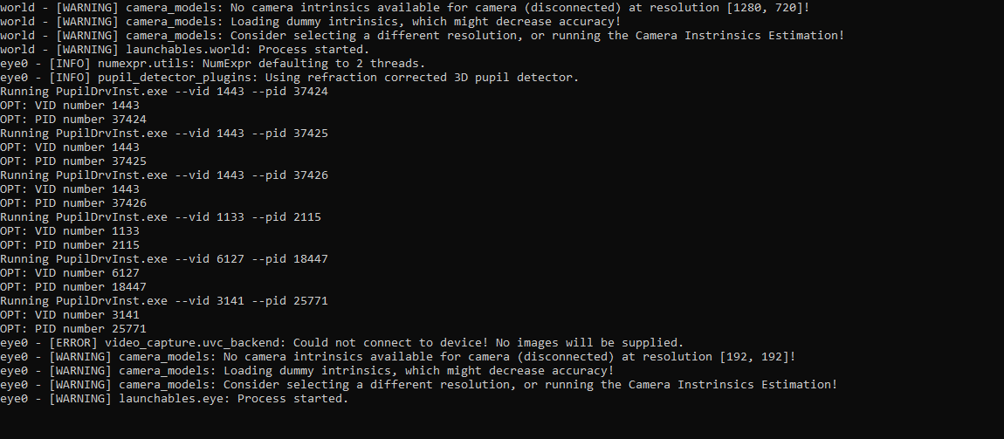Image resolution: width=1004 pixels, height=439 pixels.
Task: Click 'Running PupilDrvInst.exe --vid 1133 --pid 2115'
Action: 160,217
